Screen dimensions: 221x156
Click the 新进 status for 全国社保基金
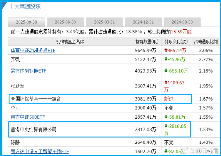[169, 99]
